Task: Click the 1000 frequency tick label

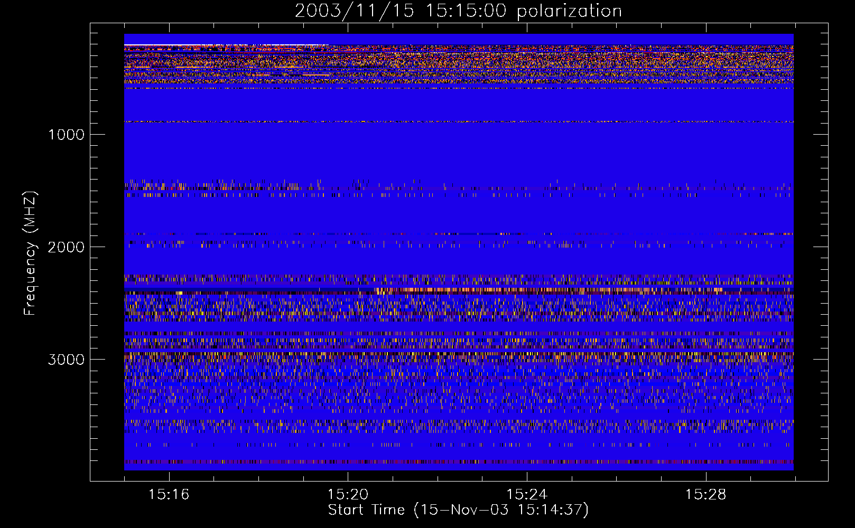Action: 66,135
